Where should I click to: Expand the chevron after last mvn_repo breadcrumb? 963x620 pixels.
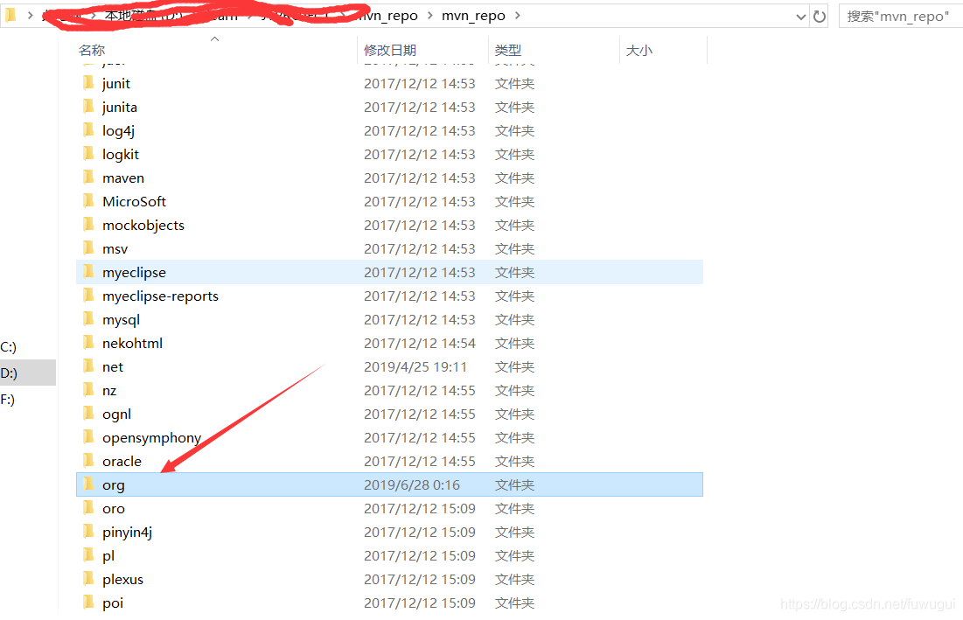[x=518, y=16]
